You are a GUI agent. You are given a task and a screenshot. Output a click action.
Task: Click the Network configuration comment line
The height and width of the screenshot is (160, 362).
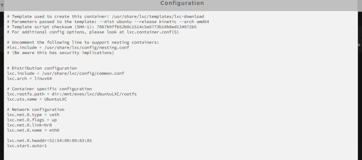click(x=36, y=110)
